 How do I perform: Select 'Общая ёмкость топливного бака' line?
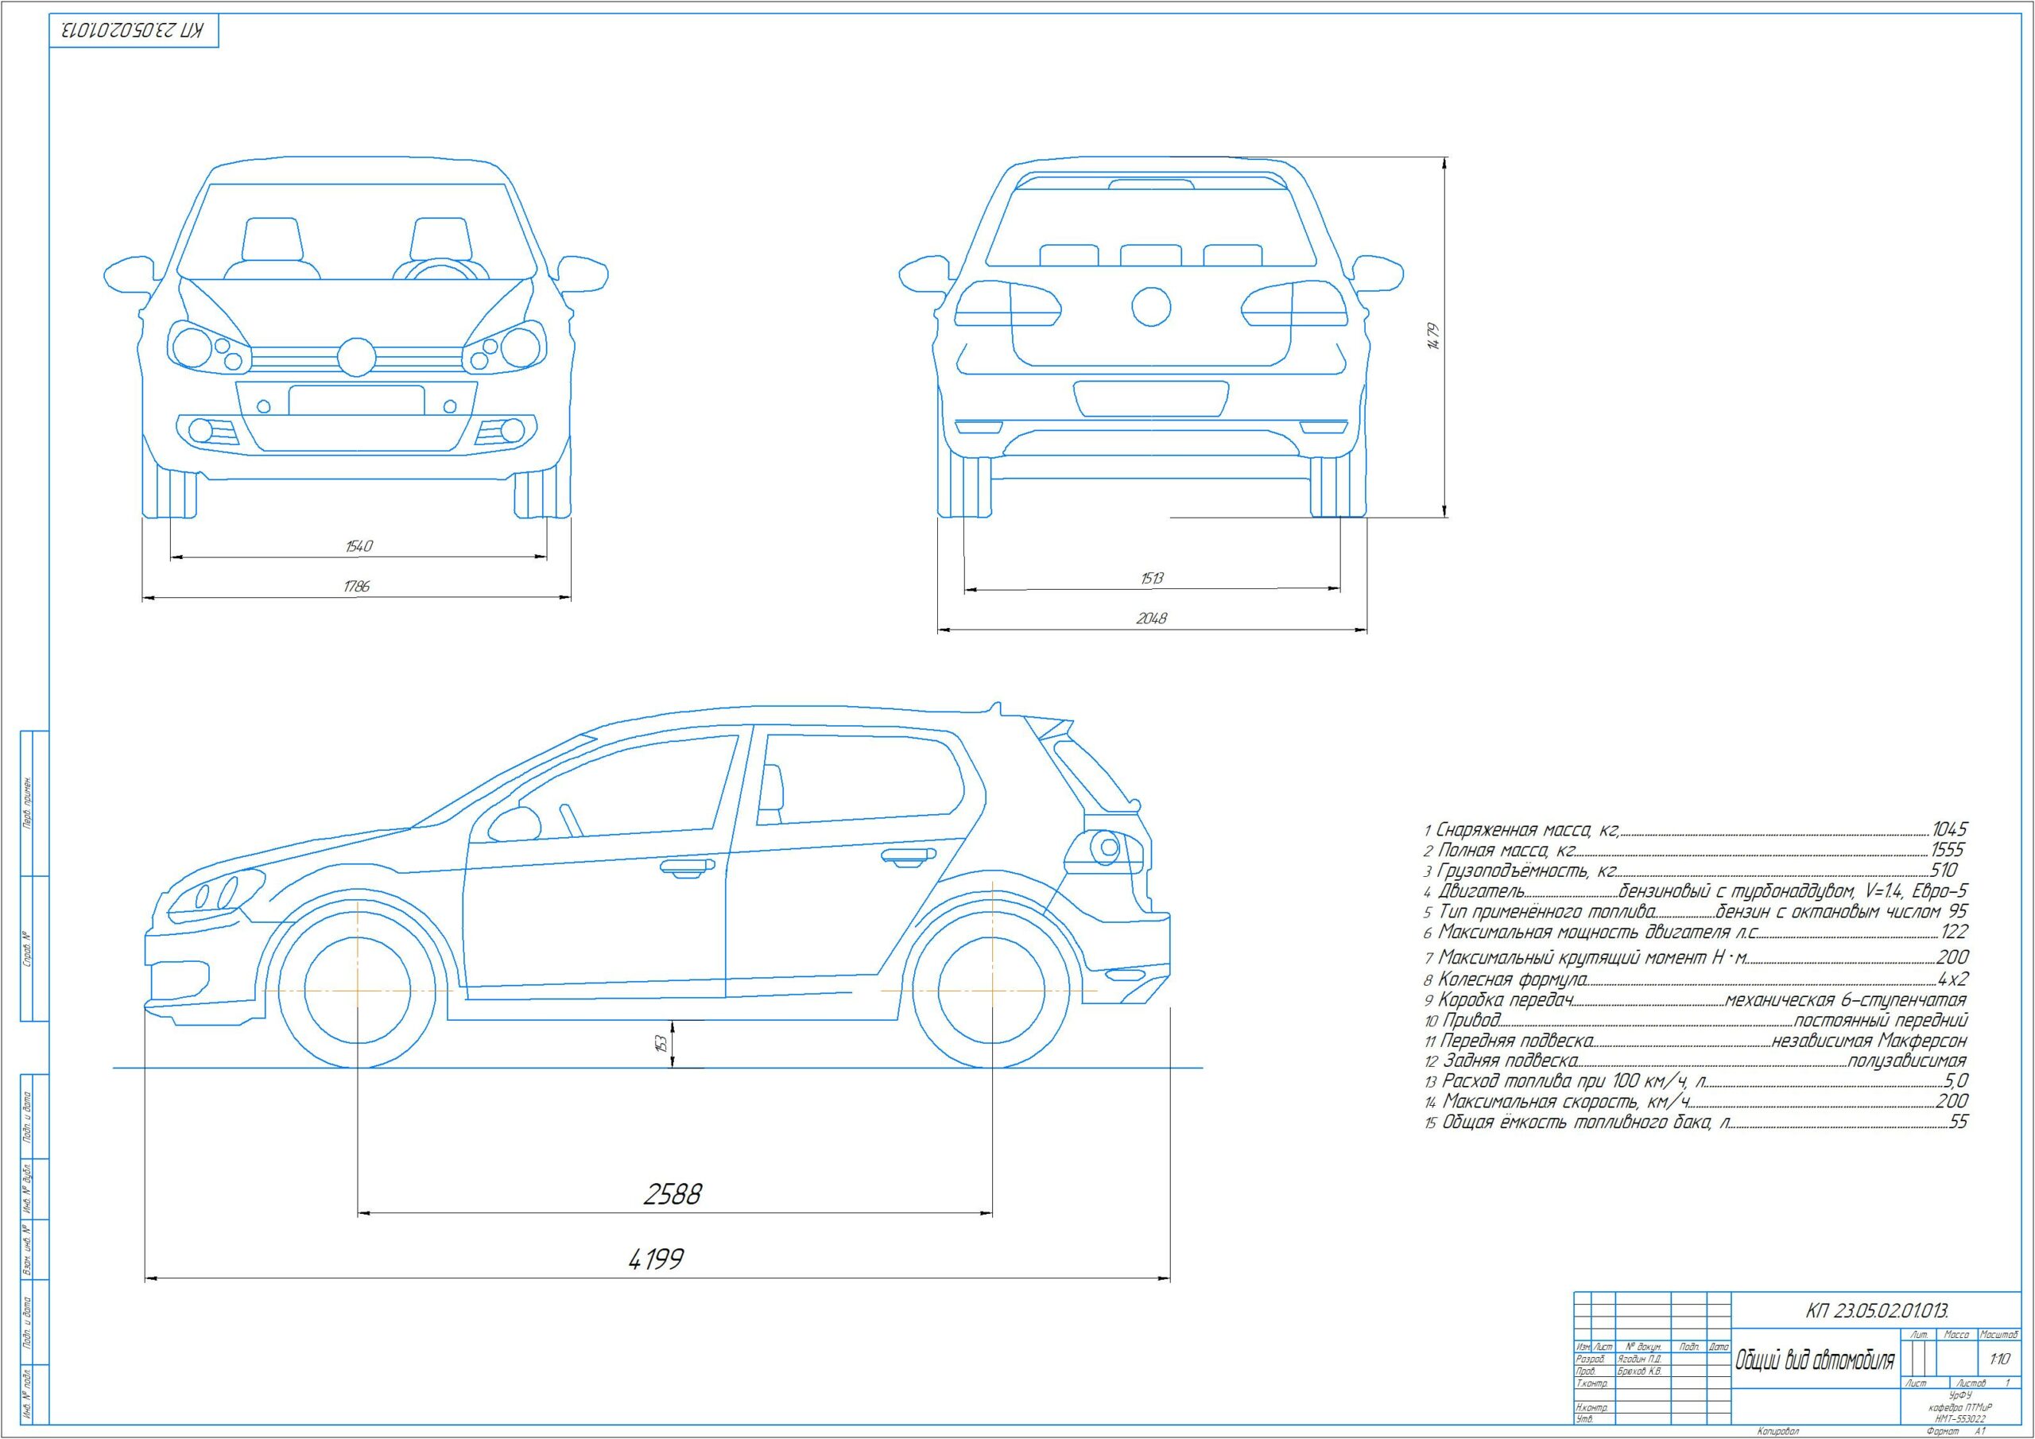coord(1696,1123)
